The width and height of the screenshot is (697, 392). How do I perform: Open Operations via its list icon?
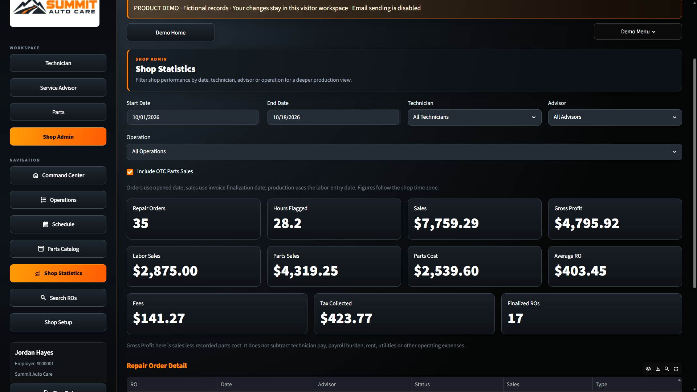(x=43, y=200)
